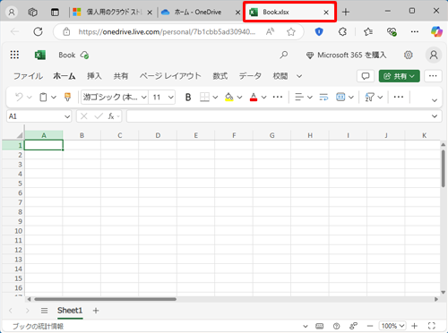The image size is (448, 333).
Task: Click ブックの統計情報 in status bar
Action: pyautogui.click(x=38, y=326)
